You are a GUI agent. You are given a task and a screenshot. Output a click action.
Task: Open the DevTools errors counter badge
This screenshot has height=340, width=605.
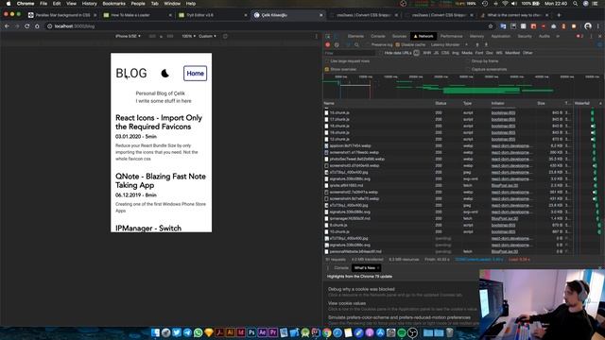(579, 36)
